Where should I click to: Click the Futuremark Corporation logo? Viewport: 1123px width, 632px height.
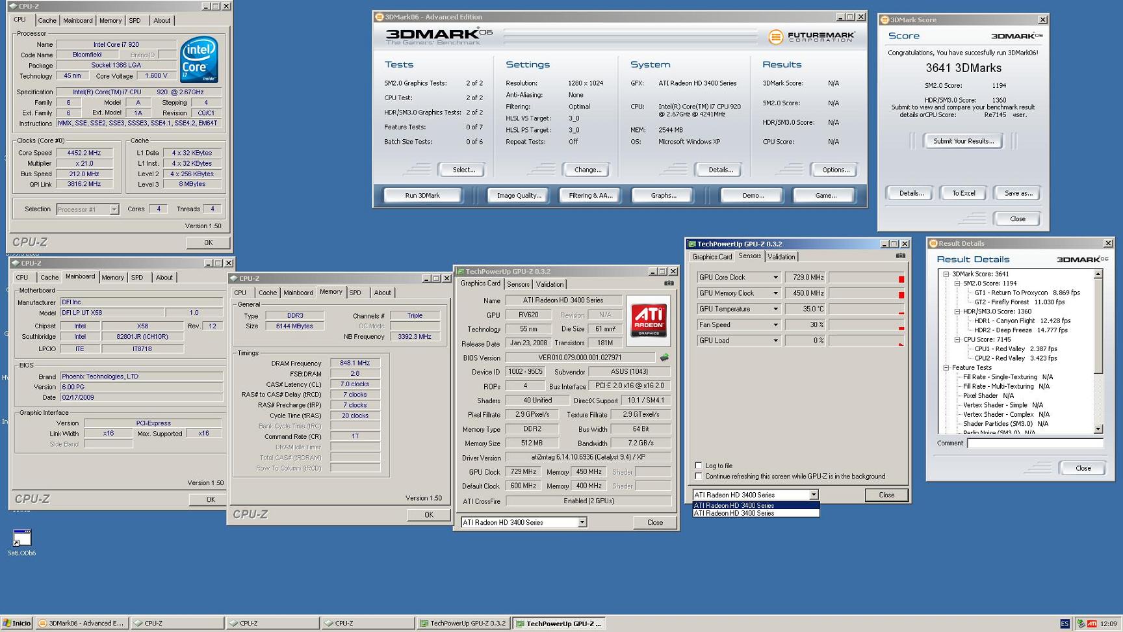pyautogui.click(x=812, y=36)
